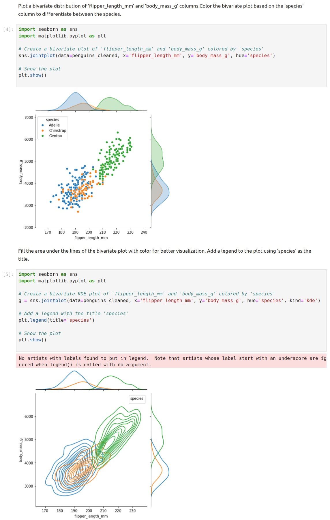The image size is (330, 520).
Task: Click the orange Chinstrap legend marker
Action: click(43, 131)
